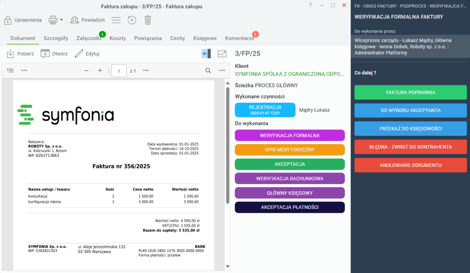Switch to Szczegóły tab
The width and height of the screenshot is (470, 273).
(56, 39)
